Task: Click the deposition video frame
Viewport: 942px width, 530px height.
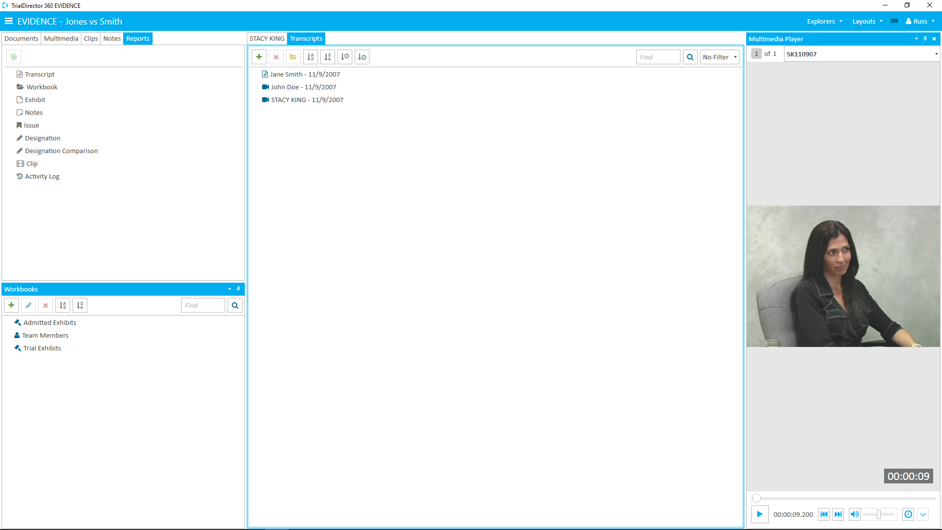Action: tap(843, 276)
